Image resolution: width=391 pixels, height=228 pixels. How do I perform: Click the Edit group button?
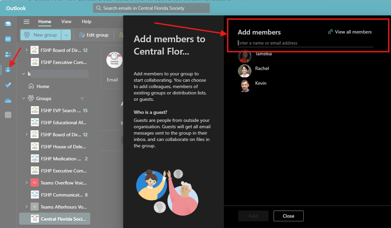(x=94, y=35)
